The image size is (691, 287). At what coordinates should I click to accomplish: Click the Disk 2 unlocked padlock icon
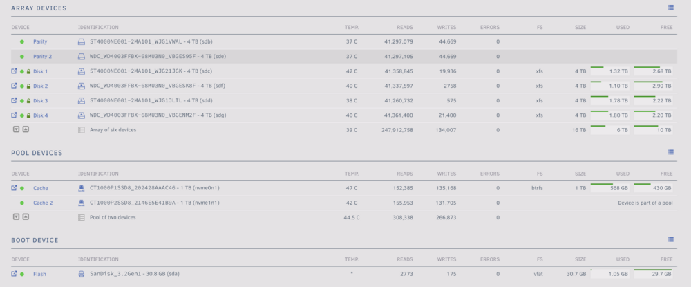click(x=28, y=86)
